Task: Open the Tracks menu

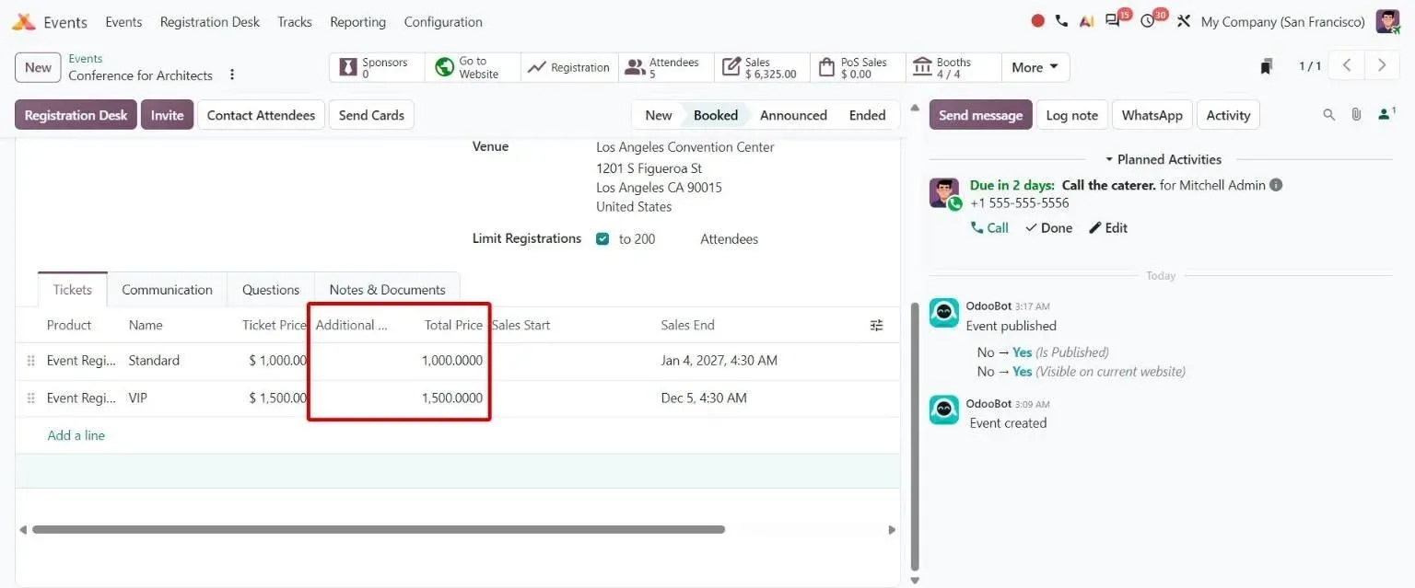Action: (x=295, y=21)
